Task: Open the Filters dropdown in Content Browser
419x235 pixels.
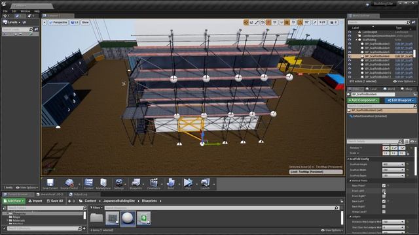Action: 96,208
